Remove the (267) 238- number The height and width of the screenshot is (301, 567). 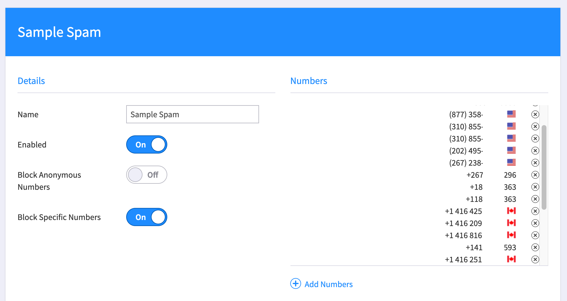535,163
